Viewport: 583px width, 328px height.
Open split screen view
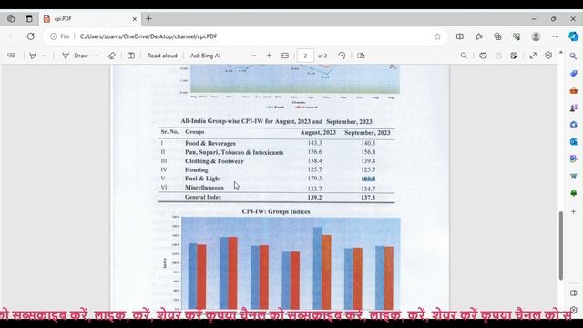[x=460, y=36]
